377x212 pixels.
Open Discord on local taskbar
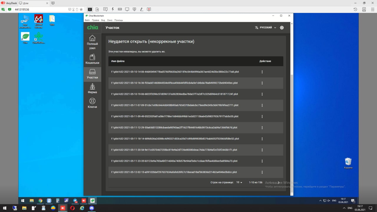point(92,208)
